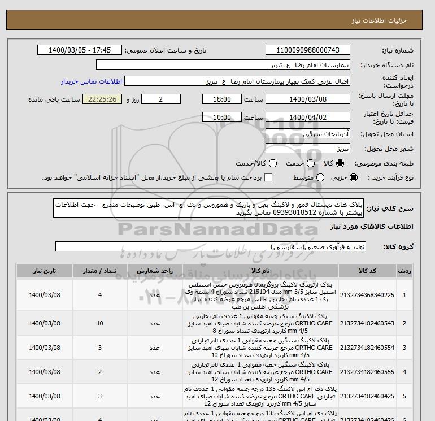
Task: Click the general need description text box
Action: 208,208
